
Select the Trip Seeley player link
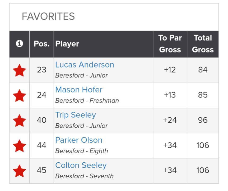click(x=76, y=115)
